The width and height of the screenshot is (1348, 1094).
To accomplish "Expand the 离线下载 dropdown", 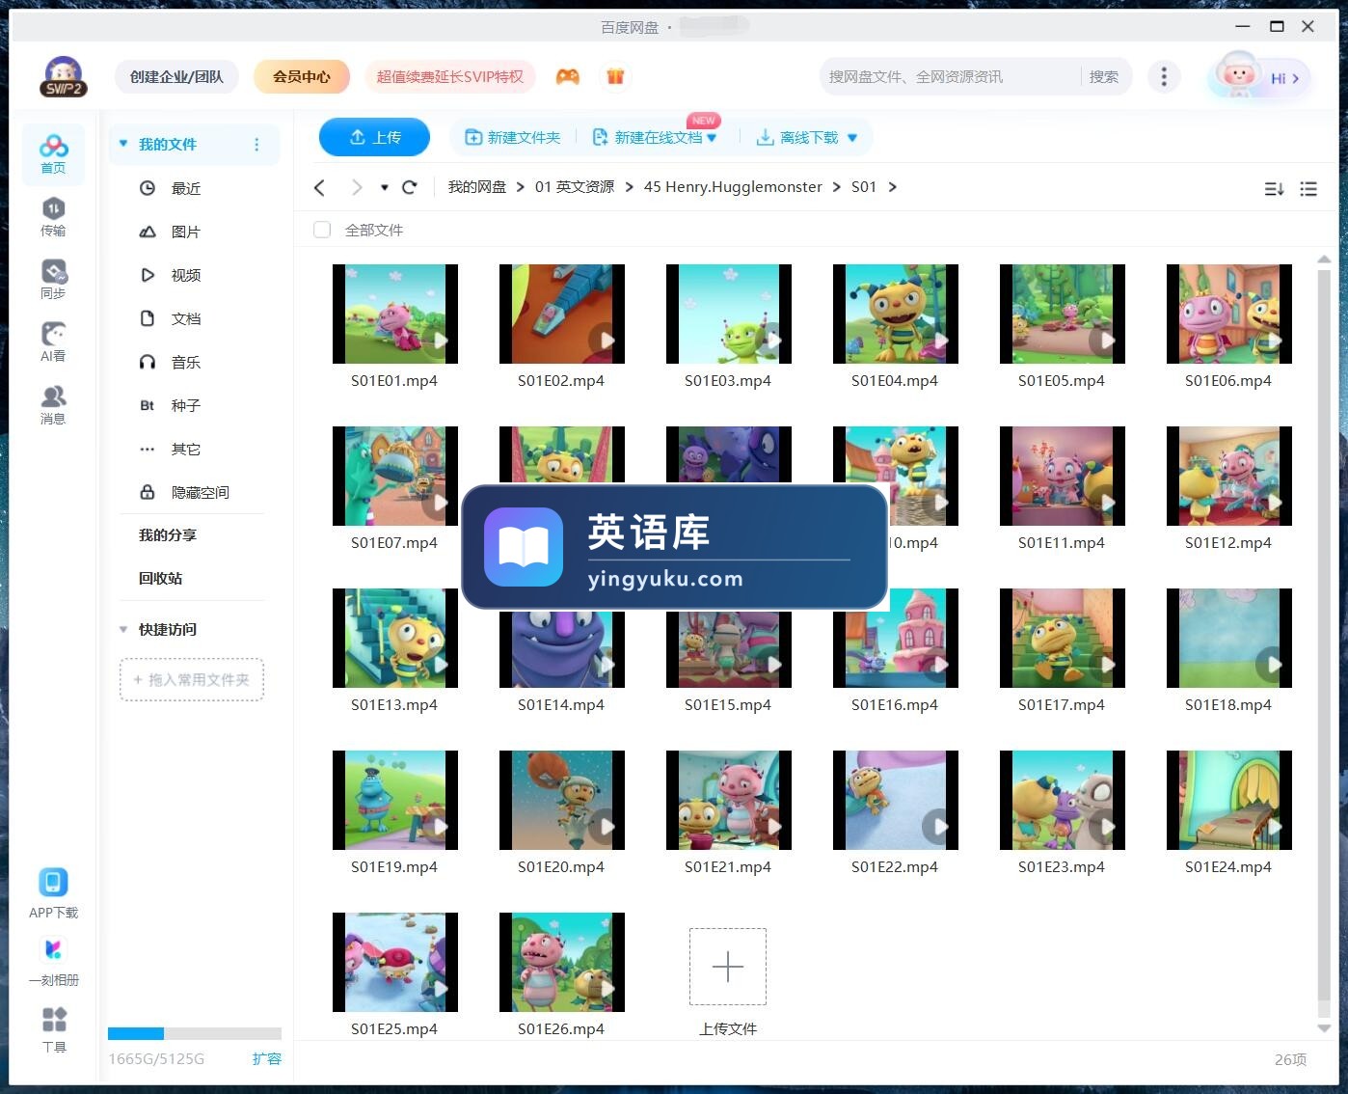I will [x=852, y=138].
